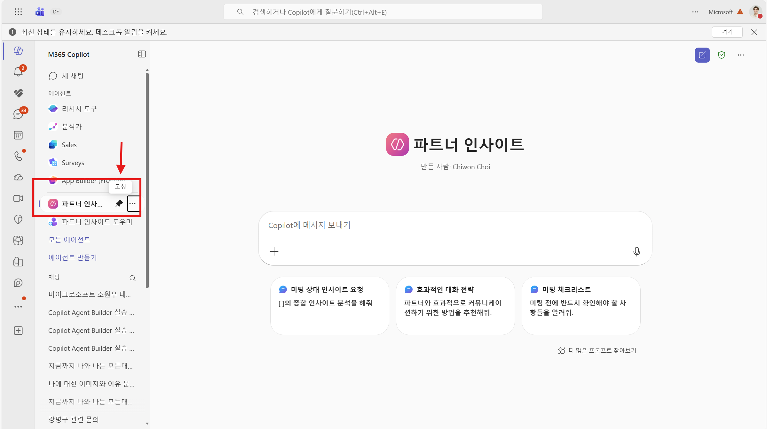This screenshot has height=429, width=767.
Task: Open chat more options ellipsis at top right
Action: coord(741,55)
